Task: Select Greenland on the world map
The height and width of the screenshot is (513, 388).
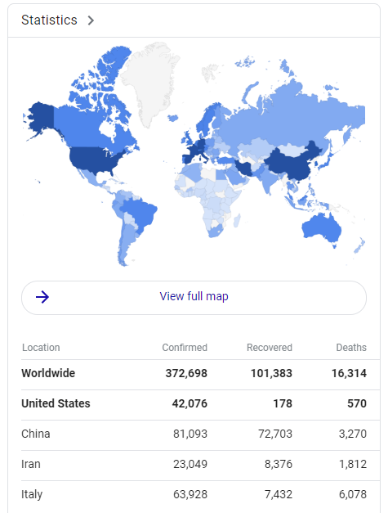Action: point(150,82)
